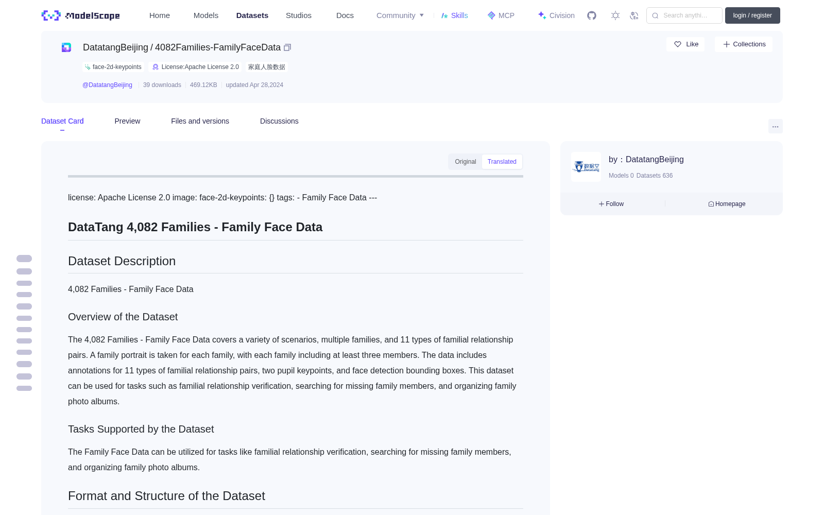Click the "updated Apr 28,2024" text
Viewport: 824px width, 515px height.
point(254,85)
